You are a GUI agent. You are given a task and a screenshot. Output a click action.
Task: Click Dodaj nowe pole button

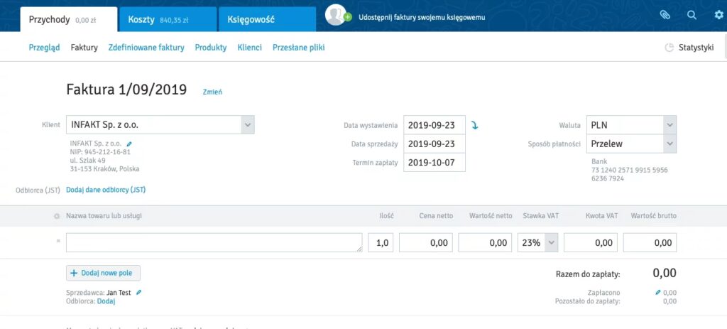click(x=104, y=273)
